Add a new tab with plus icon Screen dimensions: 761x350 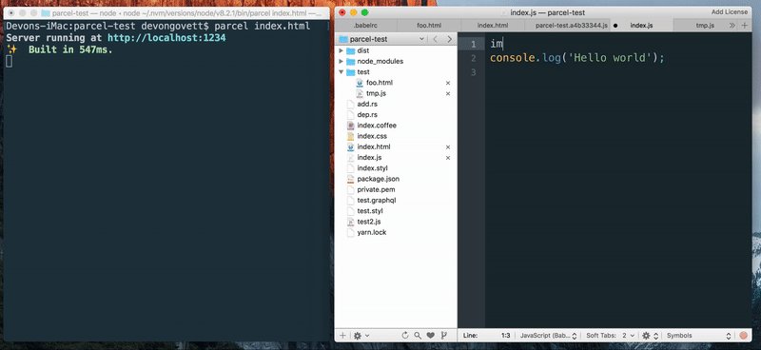745,26
